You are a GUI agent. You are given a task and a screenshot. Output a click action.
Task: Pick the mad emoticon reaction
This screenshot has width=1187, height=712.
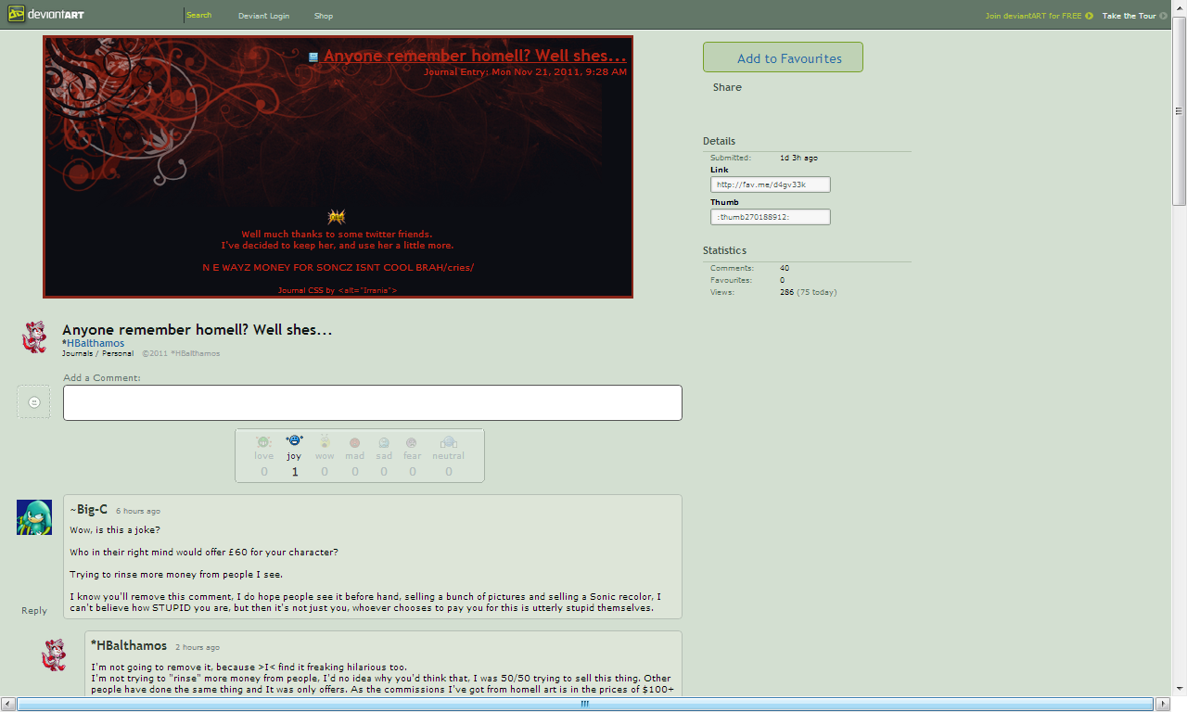point(354,443)
